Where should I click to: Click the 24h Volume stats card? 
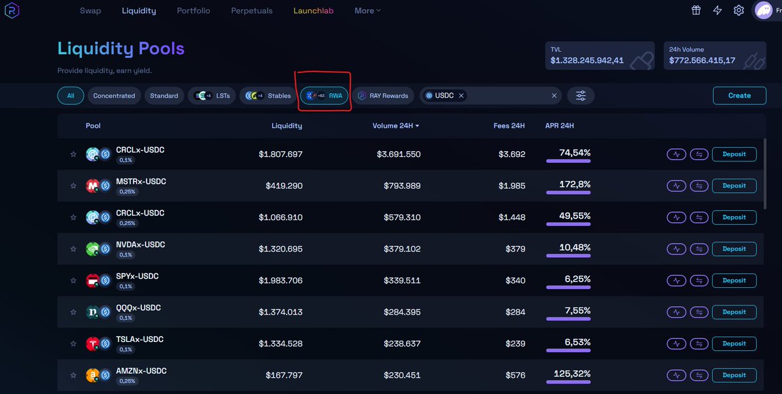(x=715, y=57)
